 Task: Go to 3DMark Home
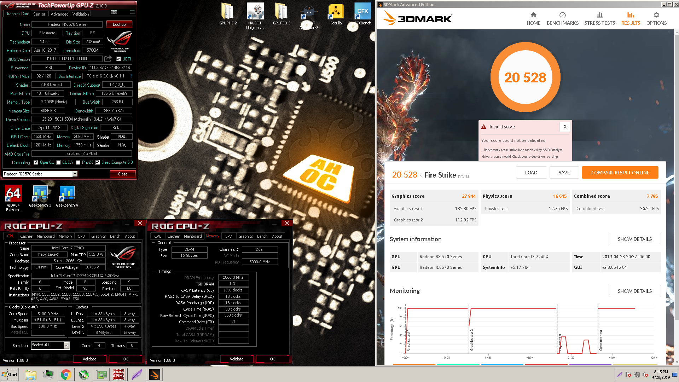pos(533,19)
